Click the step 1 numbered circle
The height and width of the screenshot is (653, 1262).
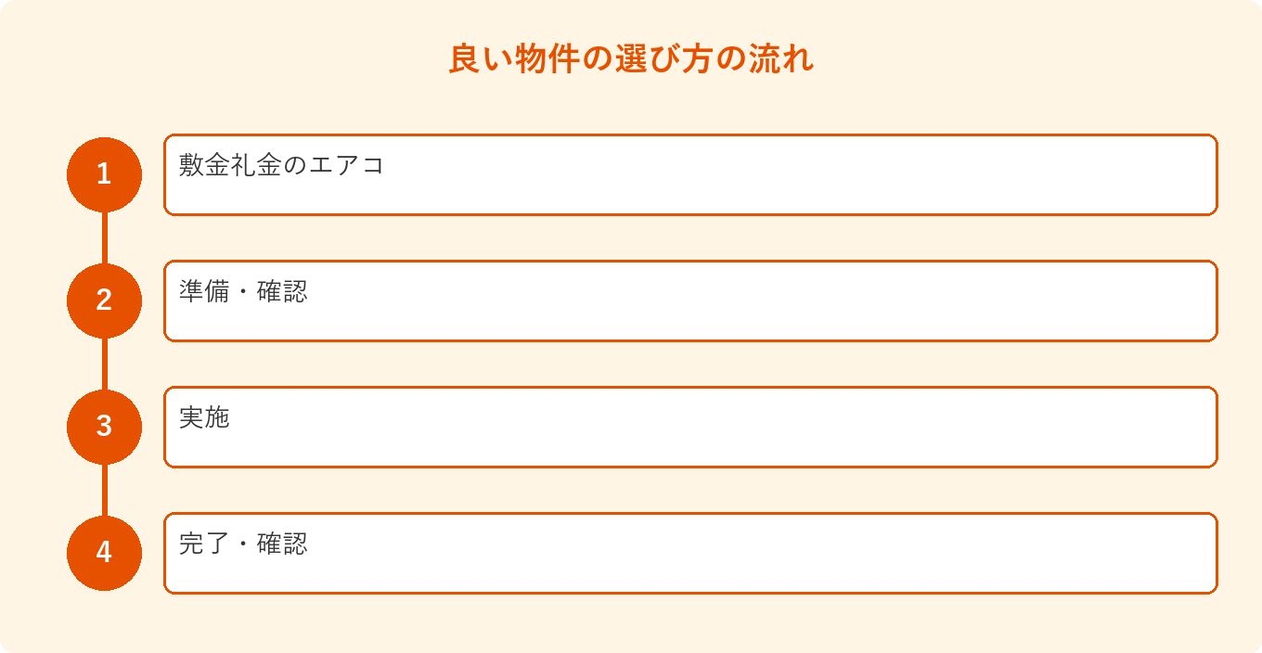pyautogui.click(x=104, y=174)
